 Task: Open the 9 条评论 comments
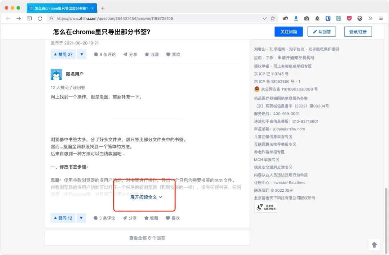tap(105, 55)
